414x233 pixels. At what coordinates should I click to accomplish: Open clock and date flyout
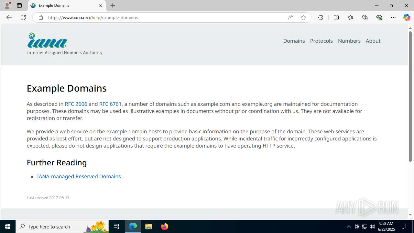click(x=387, y=227)
